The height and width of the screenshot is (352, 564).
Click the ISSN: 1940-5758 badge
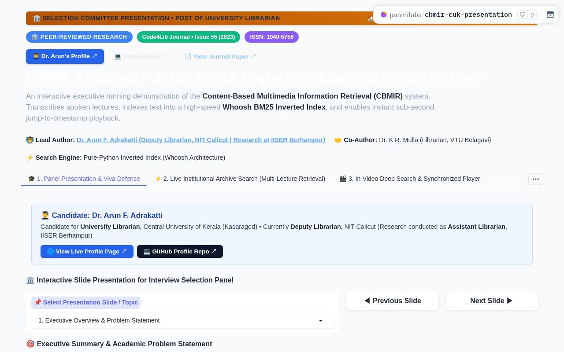tap(271, 37)
